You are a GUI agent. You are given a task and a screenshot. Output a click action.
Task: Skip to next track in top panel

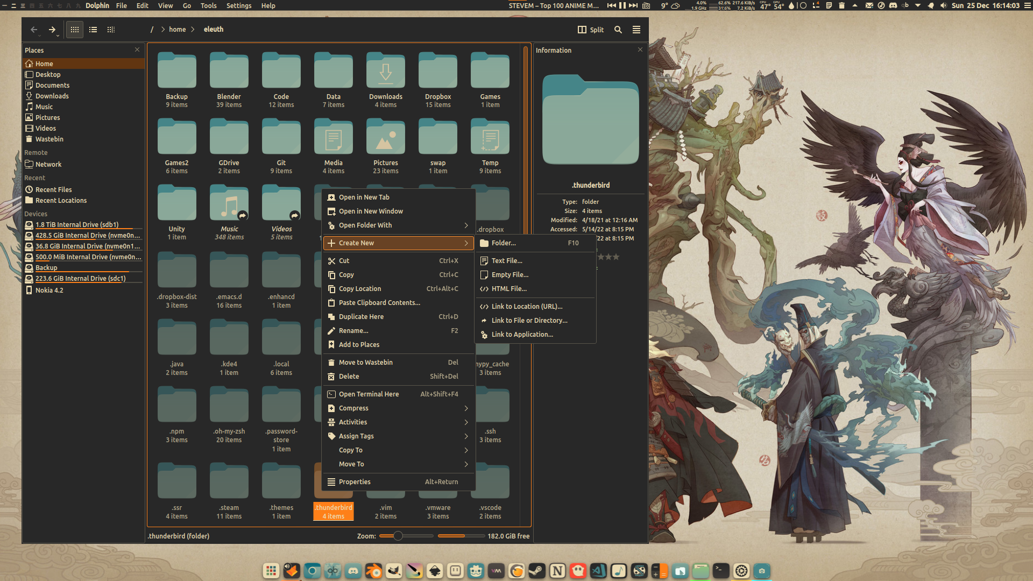[x=633, y=5]
